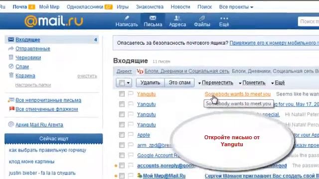Select checkbox for Google Account email

122,155
